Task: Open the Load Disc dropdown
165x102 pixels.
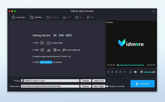Action: tap(19, 17)
